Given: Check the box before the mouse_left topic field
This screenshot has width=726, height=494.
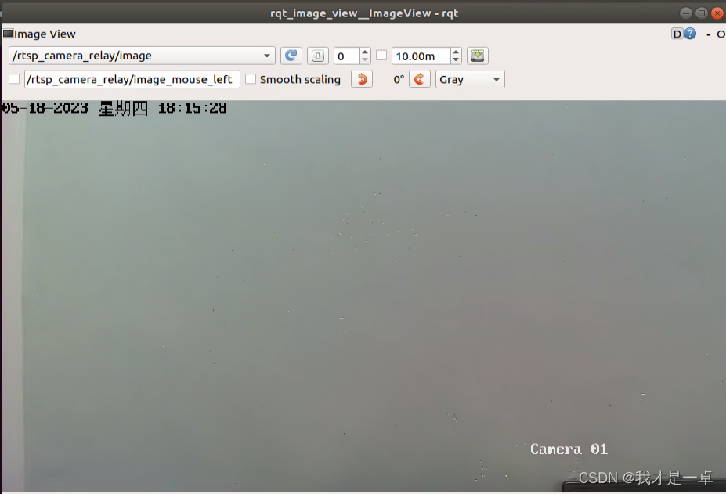Looking at the screenshot, I should (x=13, y=79).
